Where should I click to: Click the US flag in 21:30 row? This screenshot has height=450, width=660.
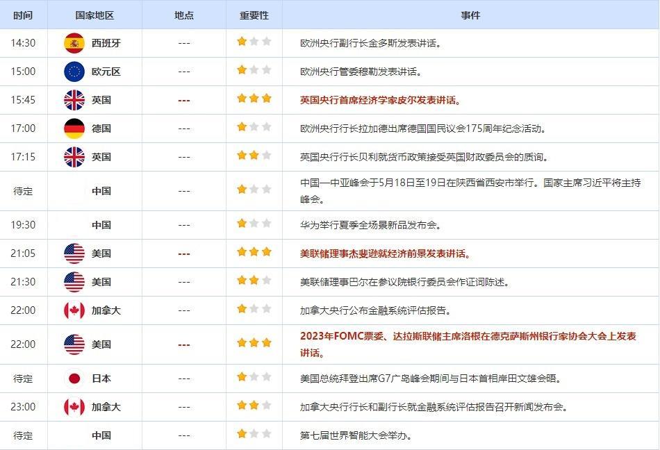[74, 282]
